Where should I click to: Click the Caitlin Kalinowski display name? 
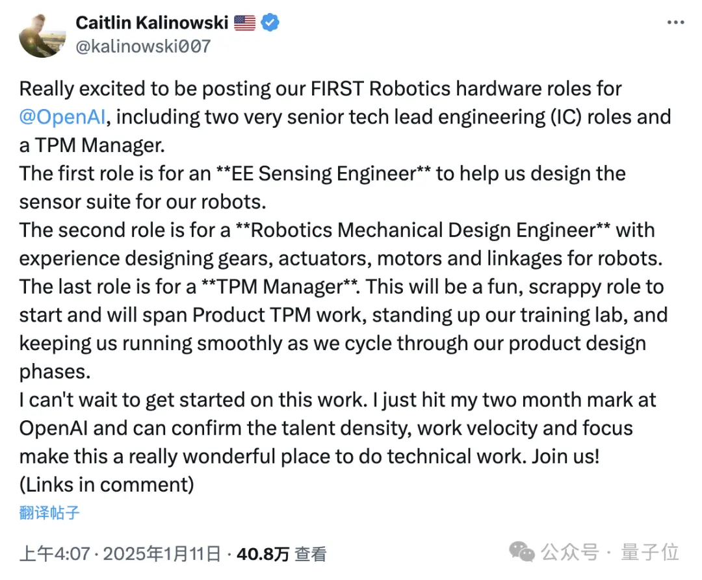coord(152,23)
